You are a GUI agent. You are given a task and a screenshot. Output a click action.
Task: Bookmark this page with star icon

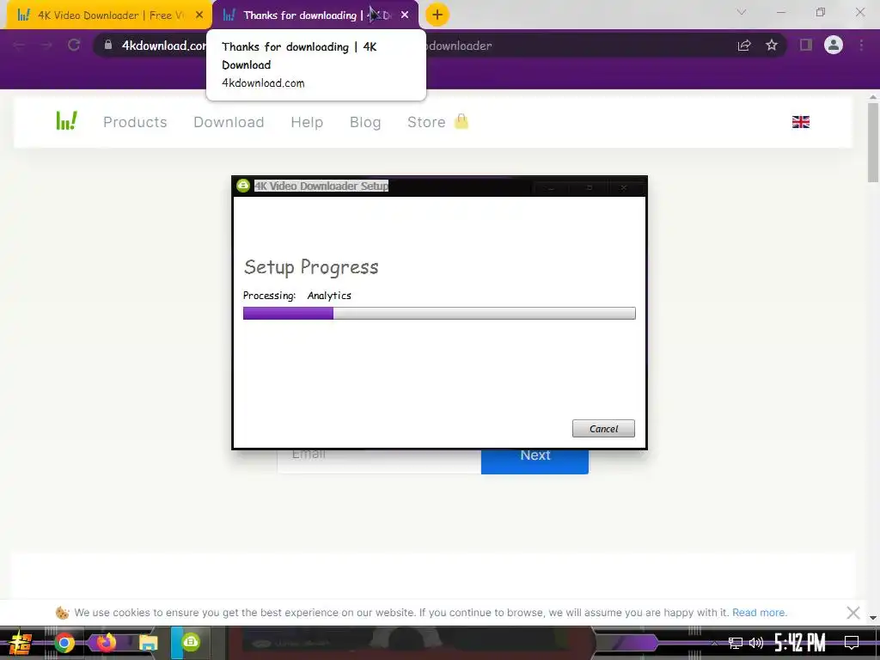(x=772, y=45)
